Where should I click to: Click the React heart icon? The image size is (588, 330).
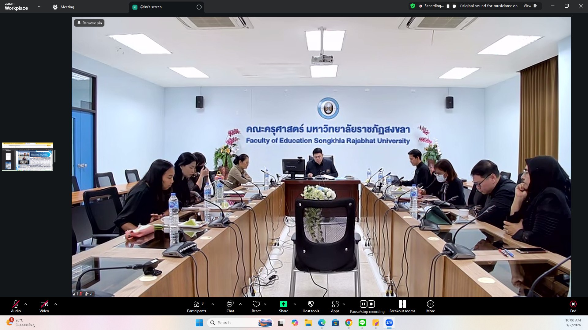coord(256,306)
